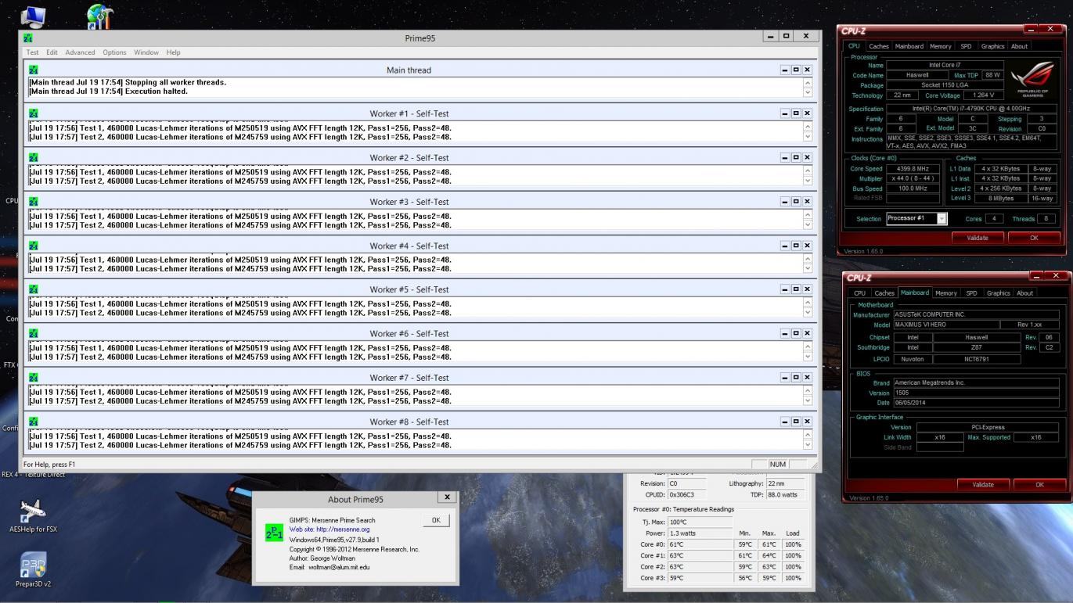
Task: Switch to Memory tab in lower CPU-Z window
Action: pos(946,293)
